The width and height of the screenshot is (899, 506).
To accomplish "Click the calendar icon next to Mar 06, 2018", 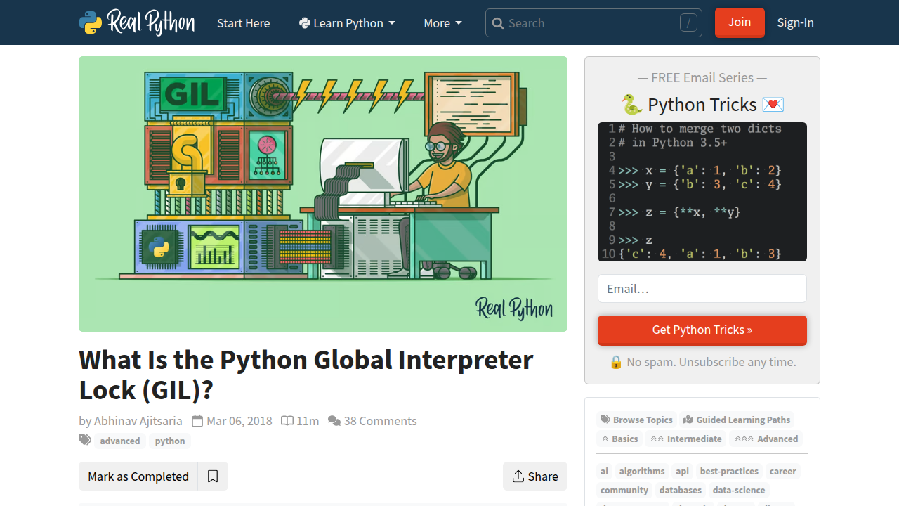I will tap(197, 421).
